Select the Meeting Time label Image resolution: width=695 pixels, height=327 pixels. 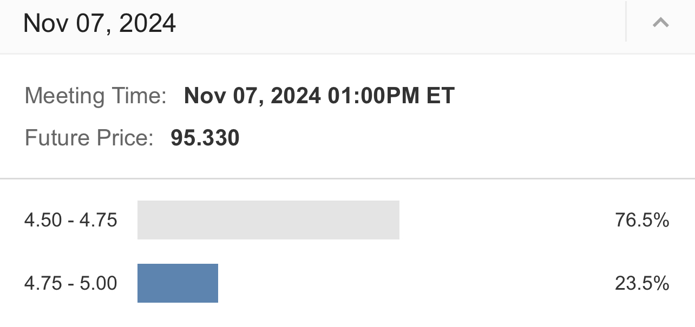coord(95,96)
